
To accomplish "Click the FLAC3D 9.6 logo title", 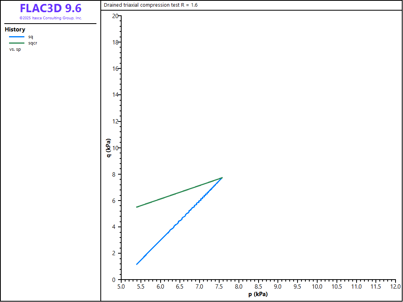I will [50, 8].
